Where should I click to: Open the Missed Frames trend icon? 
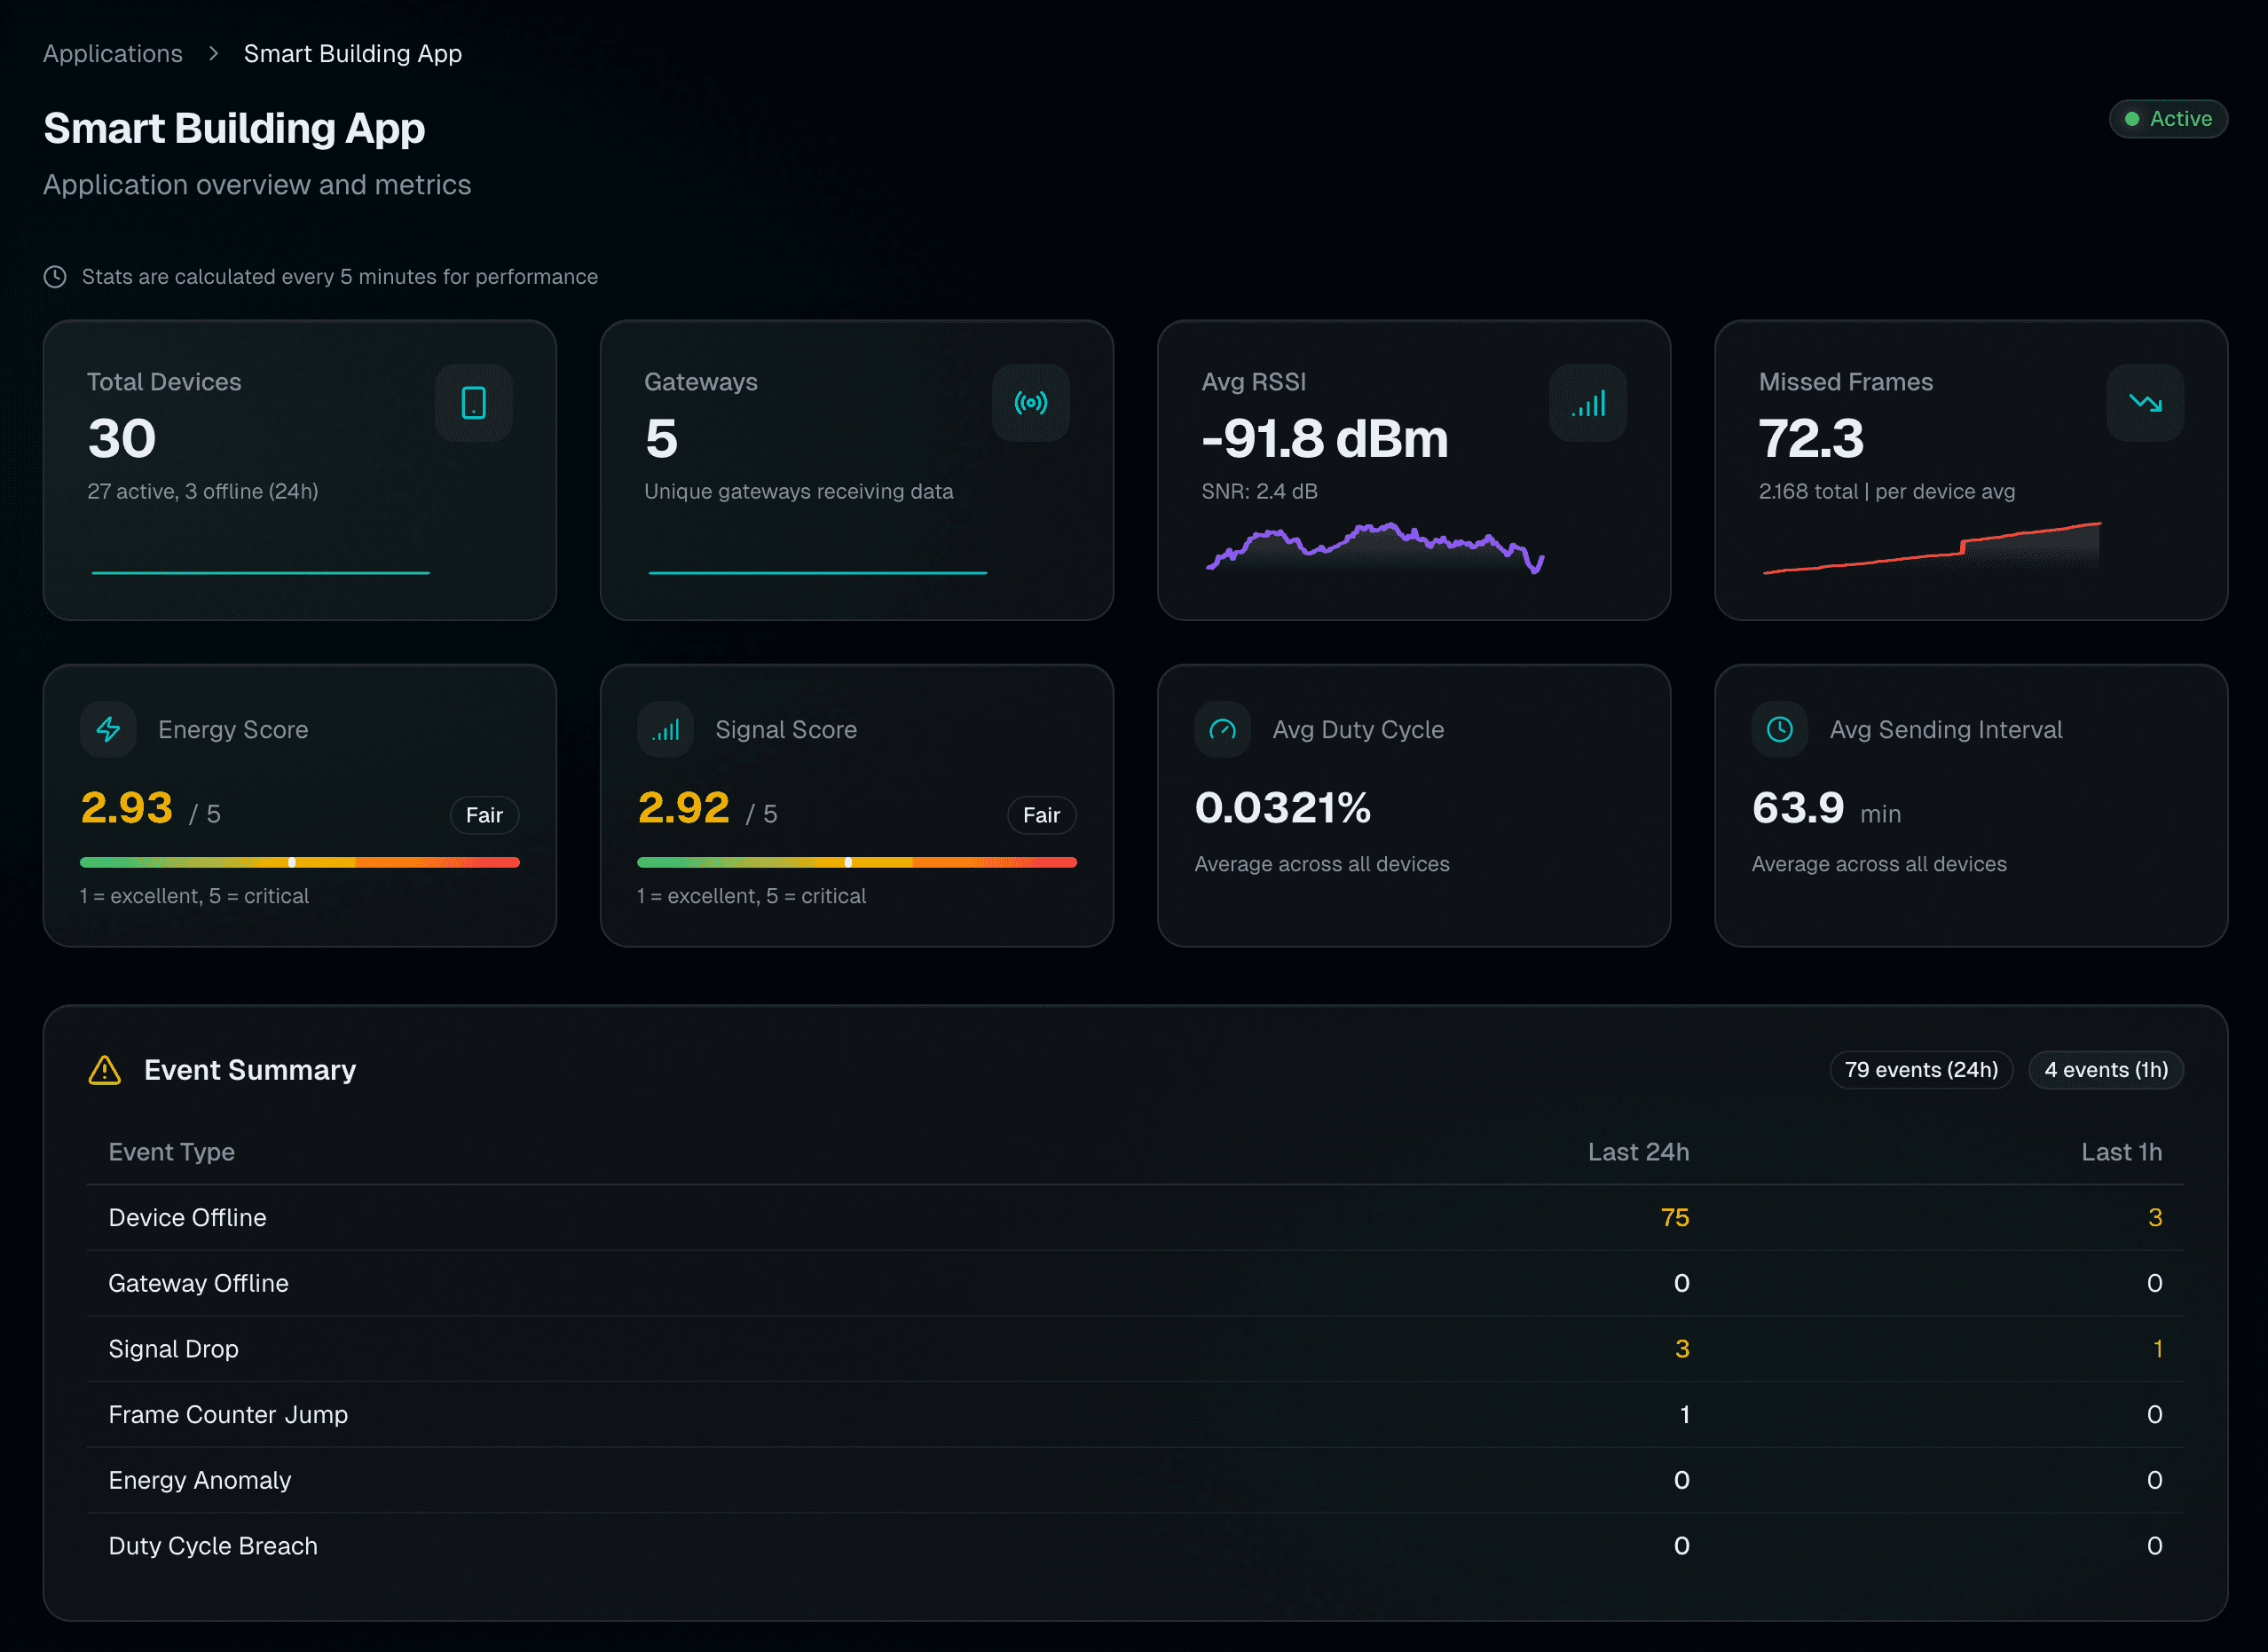click(2145, 403)
